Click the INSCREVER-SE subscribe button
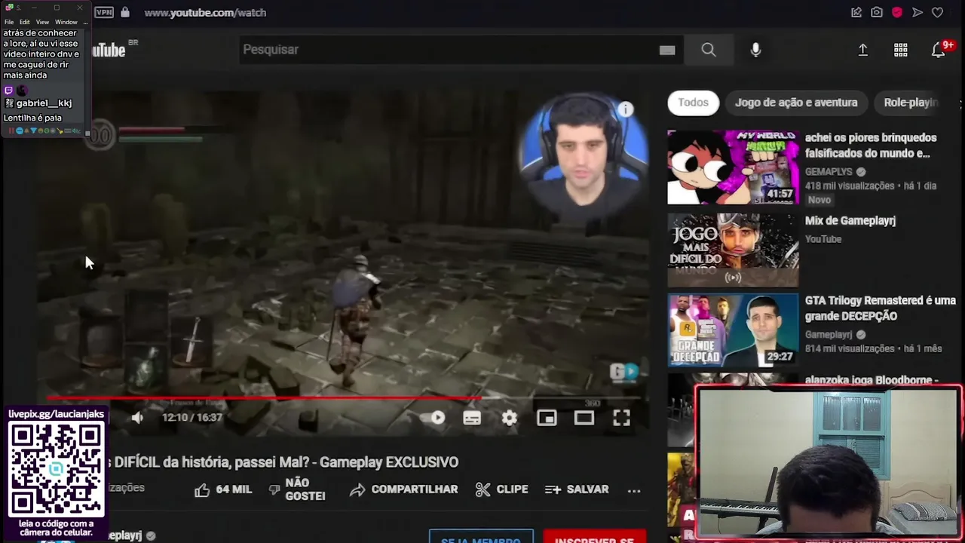The width and height of the screenshot is (965, 543). pos(595,537)
